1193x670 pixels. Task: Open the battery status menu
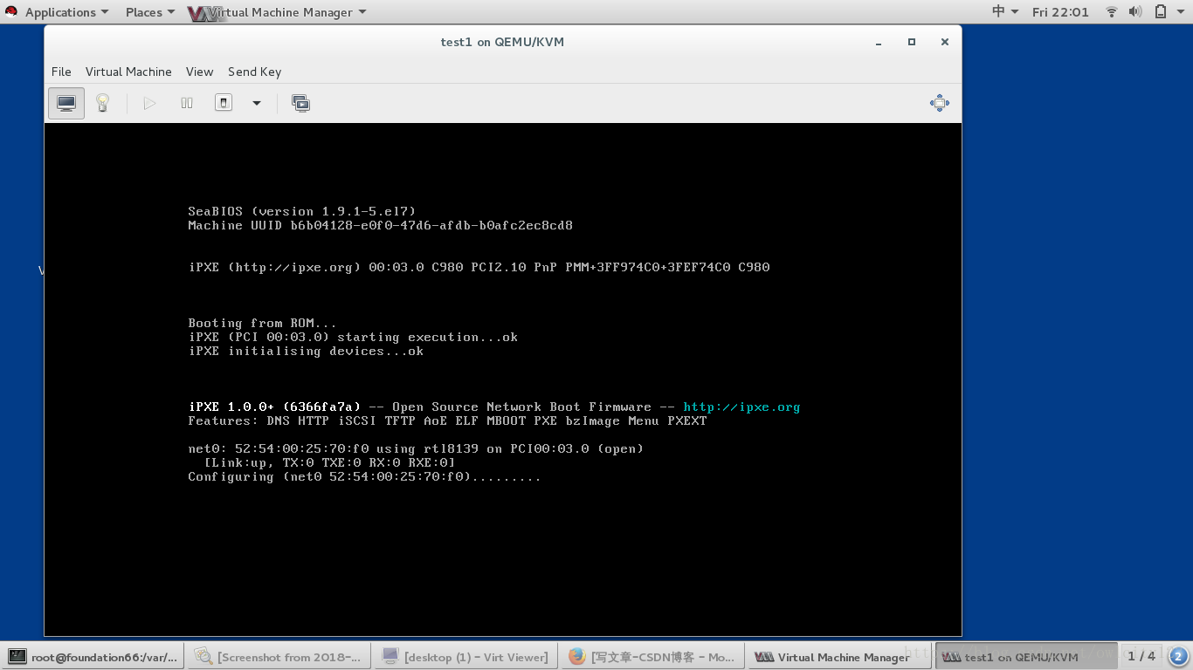(1160, 12)
